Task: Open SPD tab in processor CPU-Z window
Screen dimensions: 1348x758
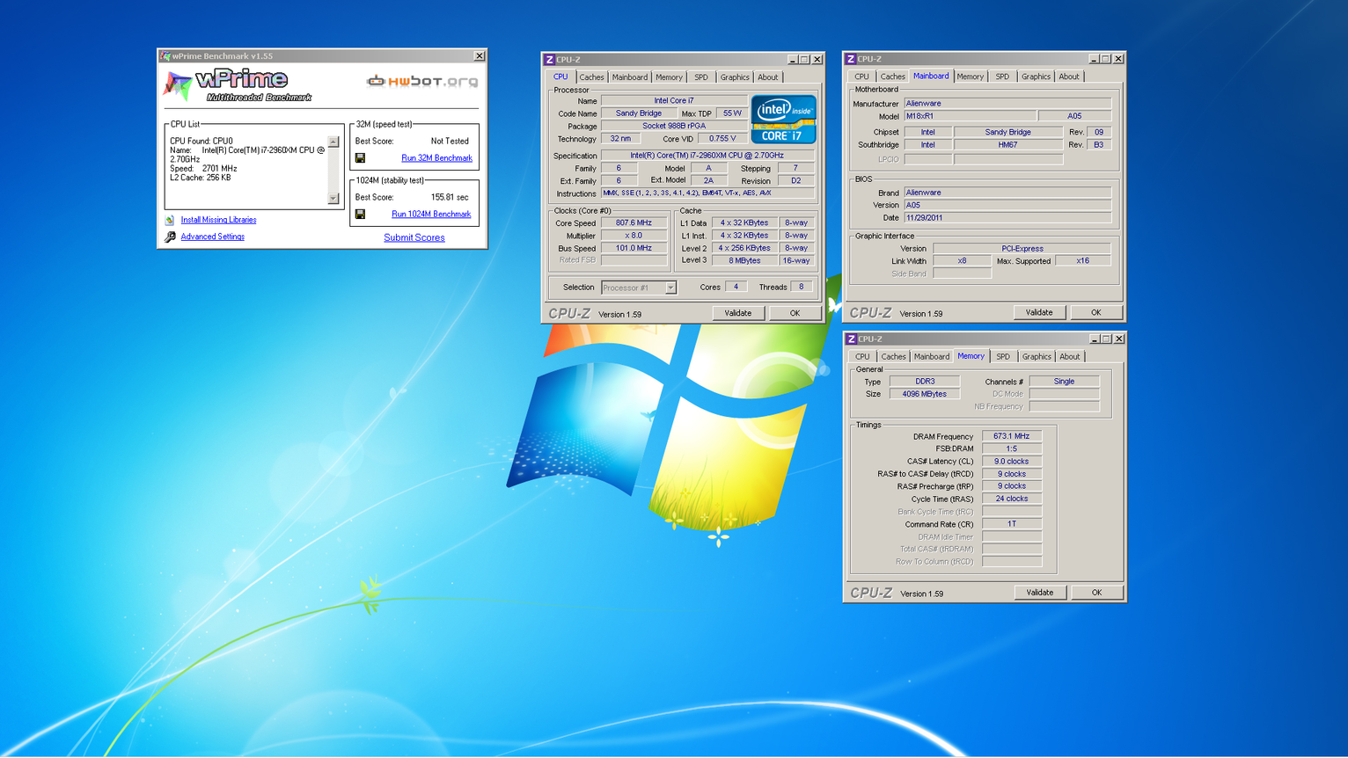Action: coord(701,77)
